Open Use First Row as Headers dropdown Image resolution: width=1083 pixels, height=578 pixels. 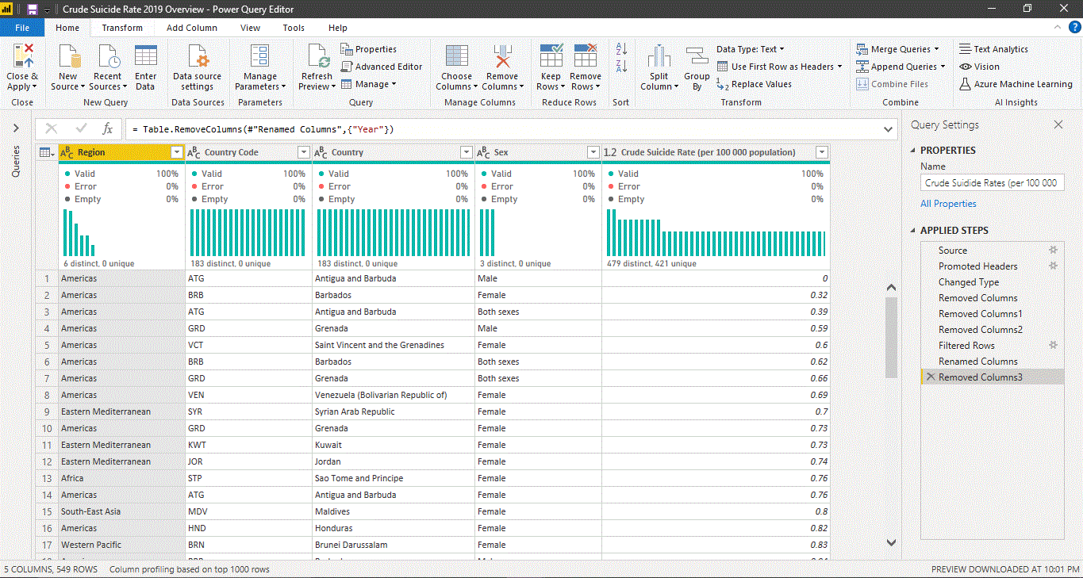pos(779,67)
